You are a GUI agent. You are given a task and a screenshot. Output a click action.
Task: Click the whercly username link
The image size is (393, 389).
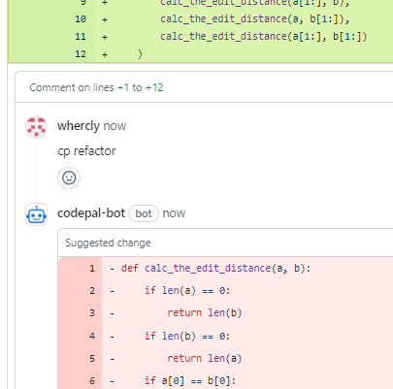(x=79, y=126)
